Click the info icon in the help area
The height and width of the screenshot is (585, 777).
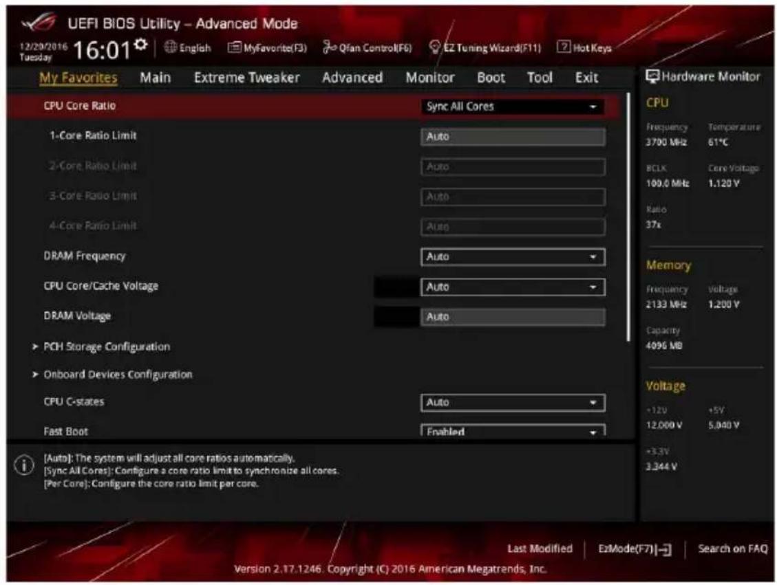coord(24,465)
